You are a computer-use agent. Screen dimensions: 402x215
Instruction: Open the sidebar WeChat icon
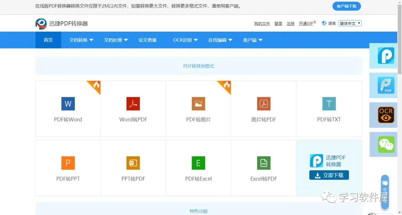(x=386, y=145)
